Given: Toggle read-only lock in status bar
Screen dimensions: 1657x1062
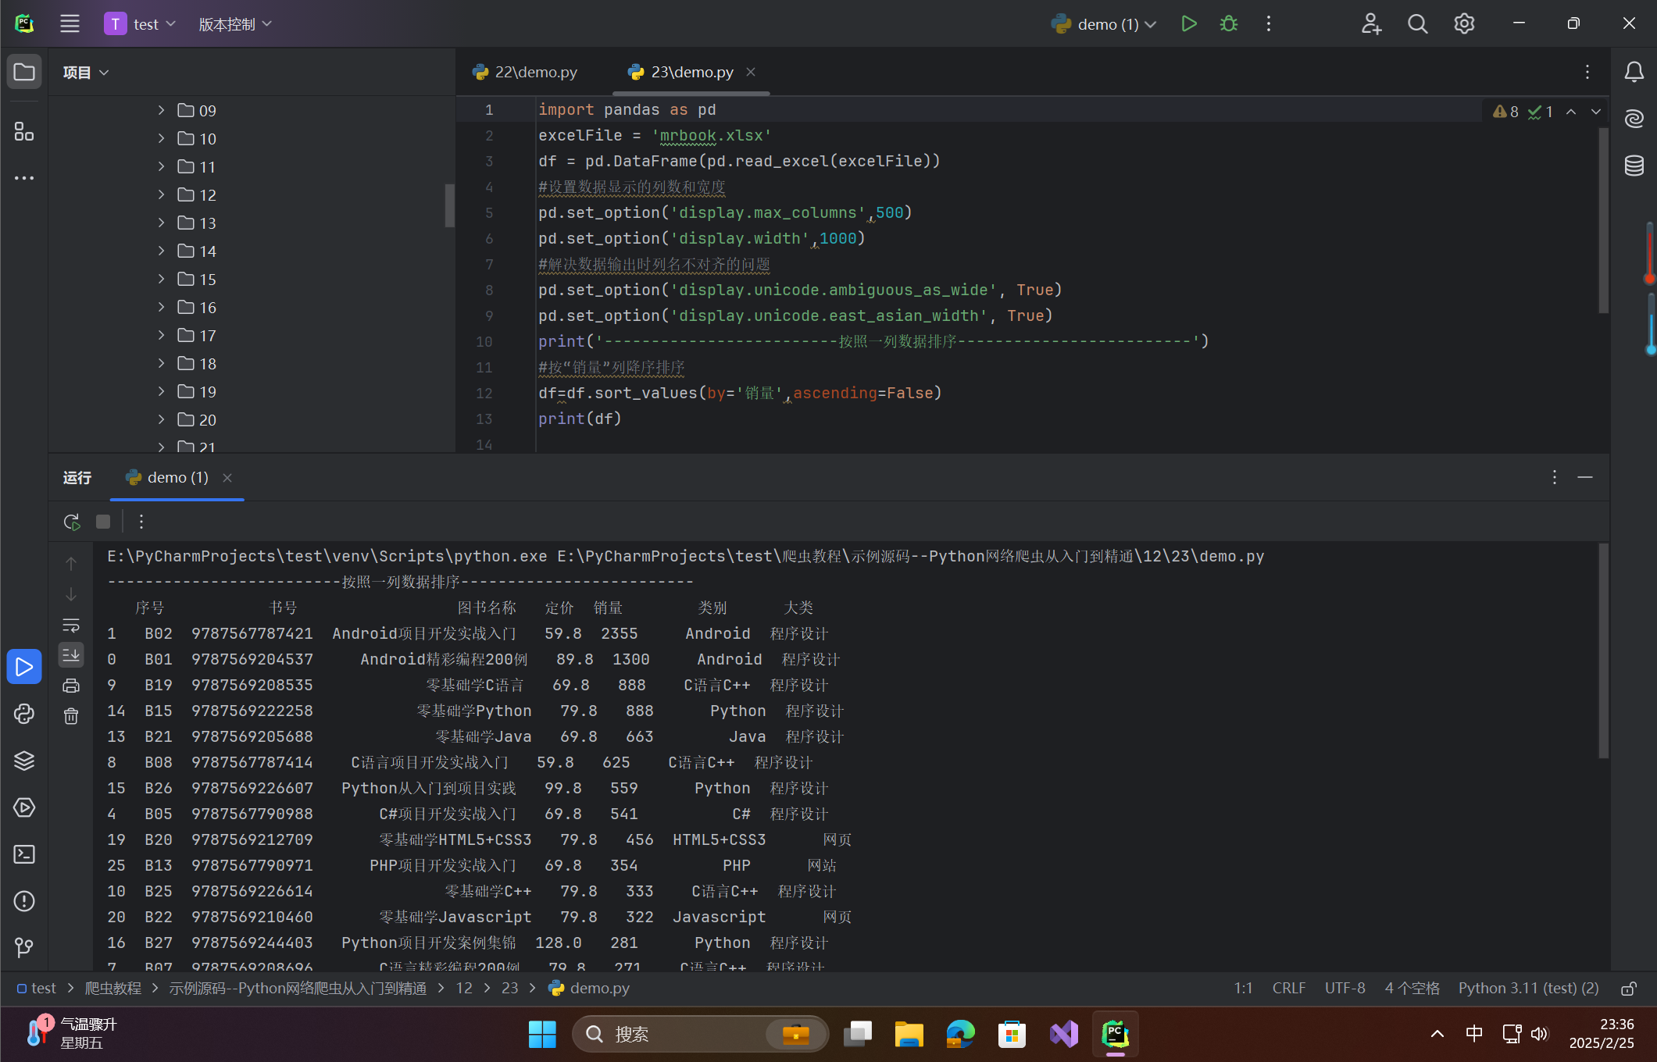Looking at the screenshot, I should (1629, 989).
